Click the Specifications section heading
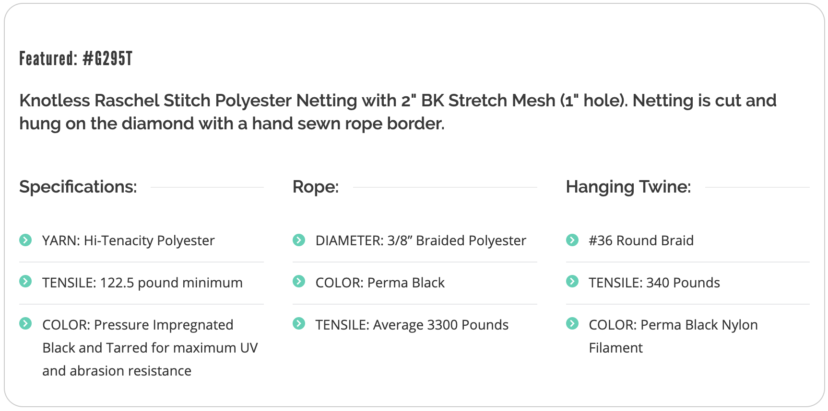 [x=78, y=187]
